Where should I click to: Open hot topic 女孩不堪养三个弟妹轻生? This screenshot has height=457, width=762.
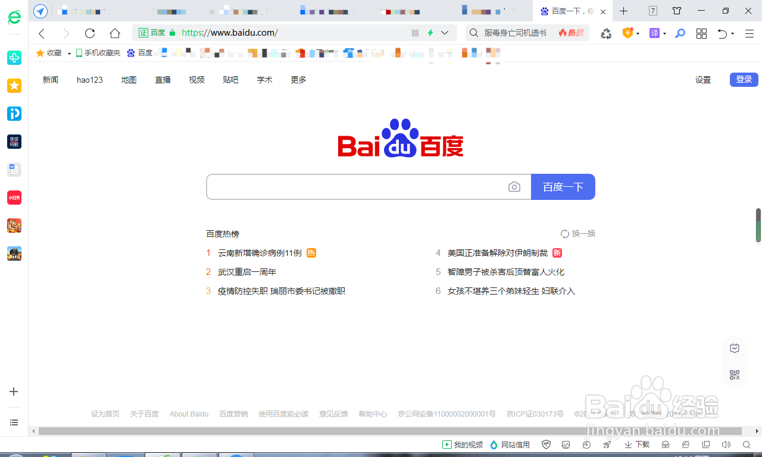coord(511,291)
